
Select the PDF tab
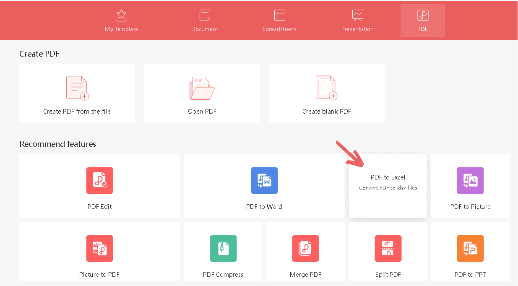coord(422,21)
